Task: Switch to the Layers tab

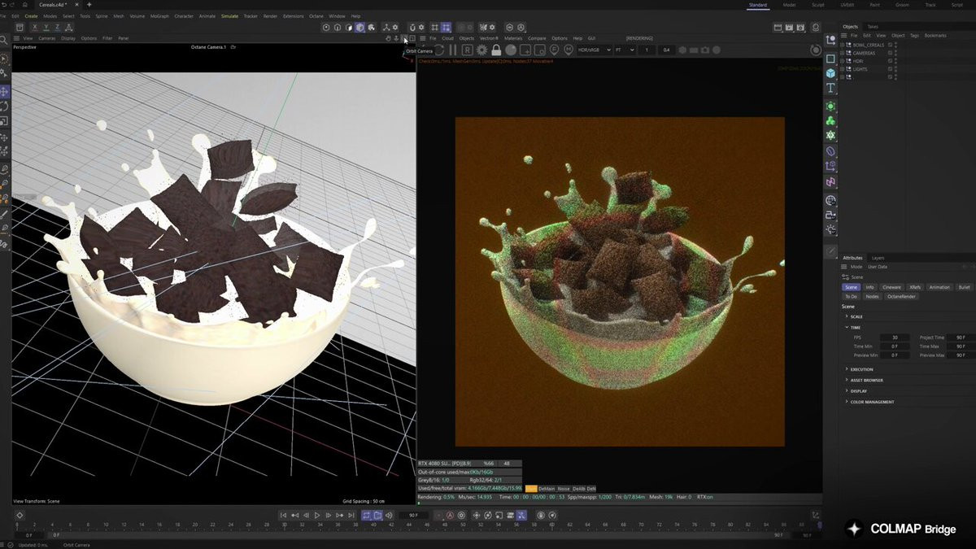Action: [878, 258]
